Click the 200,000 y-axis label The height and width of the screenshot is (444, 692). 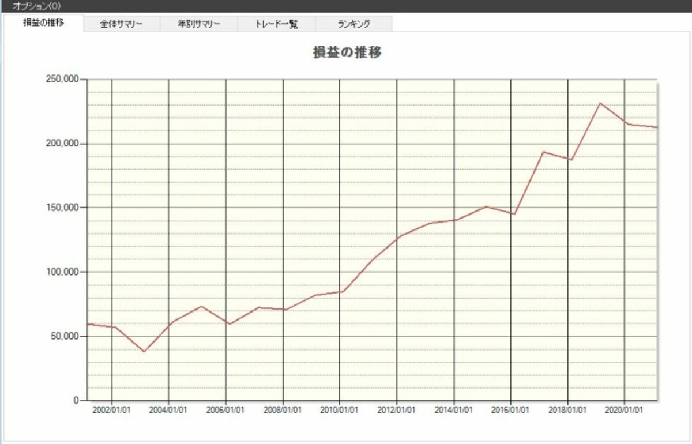[x=61, y=143]
